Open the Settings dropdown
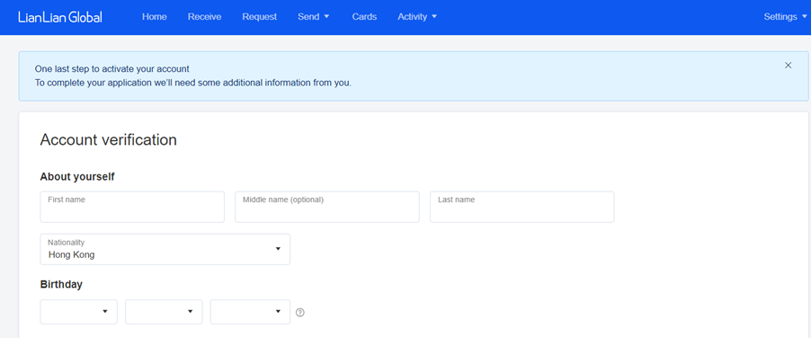This screenshot has width=811, height=338. 785,16
